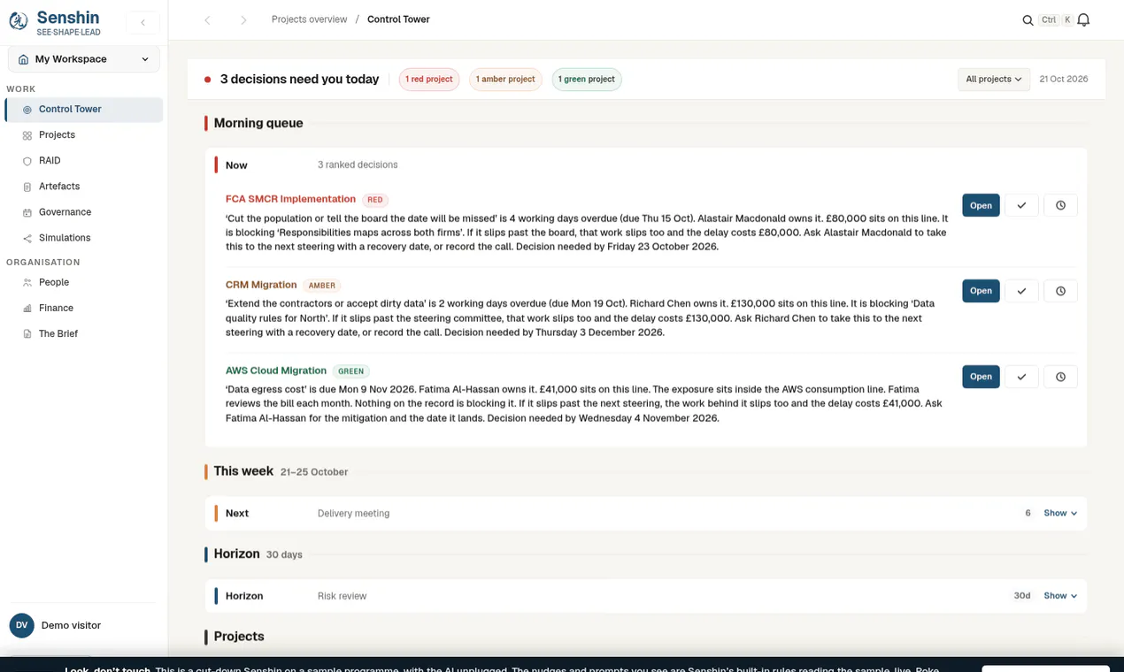Click the Finance bar chart icon

click(x=27, y=308)
